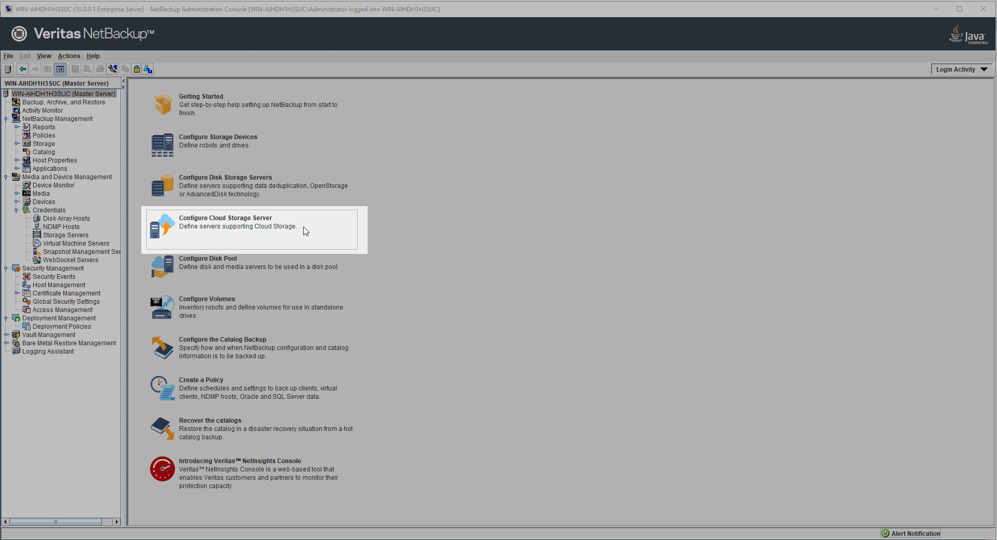
Task: Select Activity Monitor in the tree
Action: point(43,111)
